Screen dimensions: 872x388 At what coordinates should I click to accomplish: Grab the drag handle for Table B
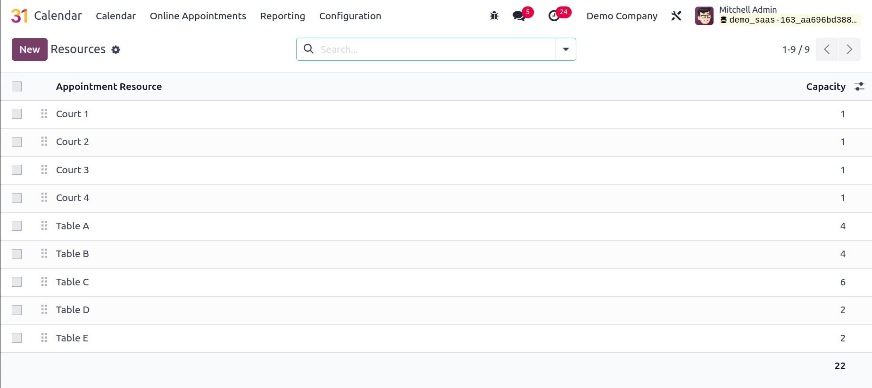pyautogui.click(x=44, y=253)
